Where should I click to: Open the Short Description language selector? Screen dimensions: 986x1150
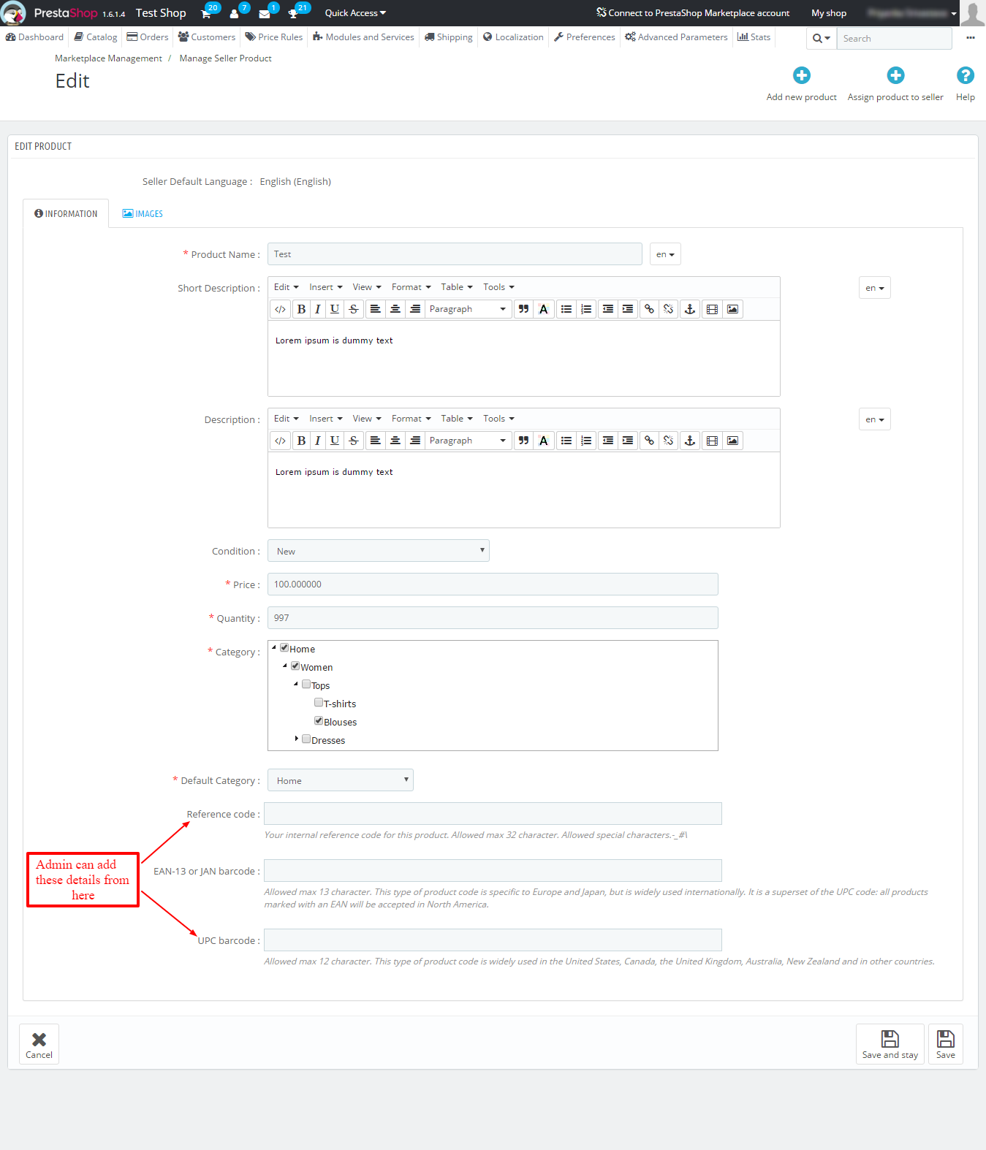[875, 288]
